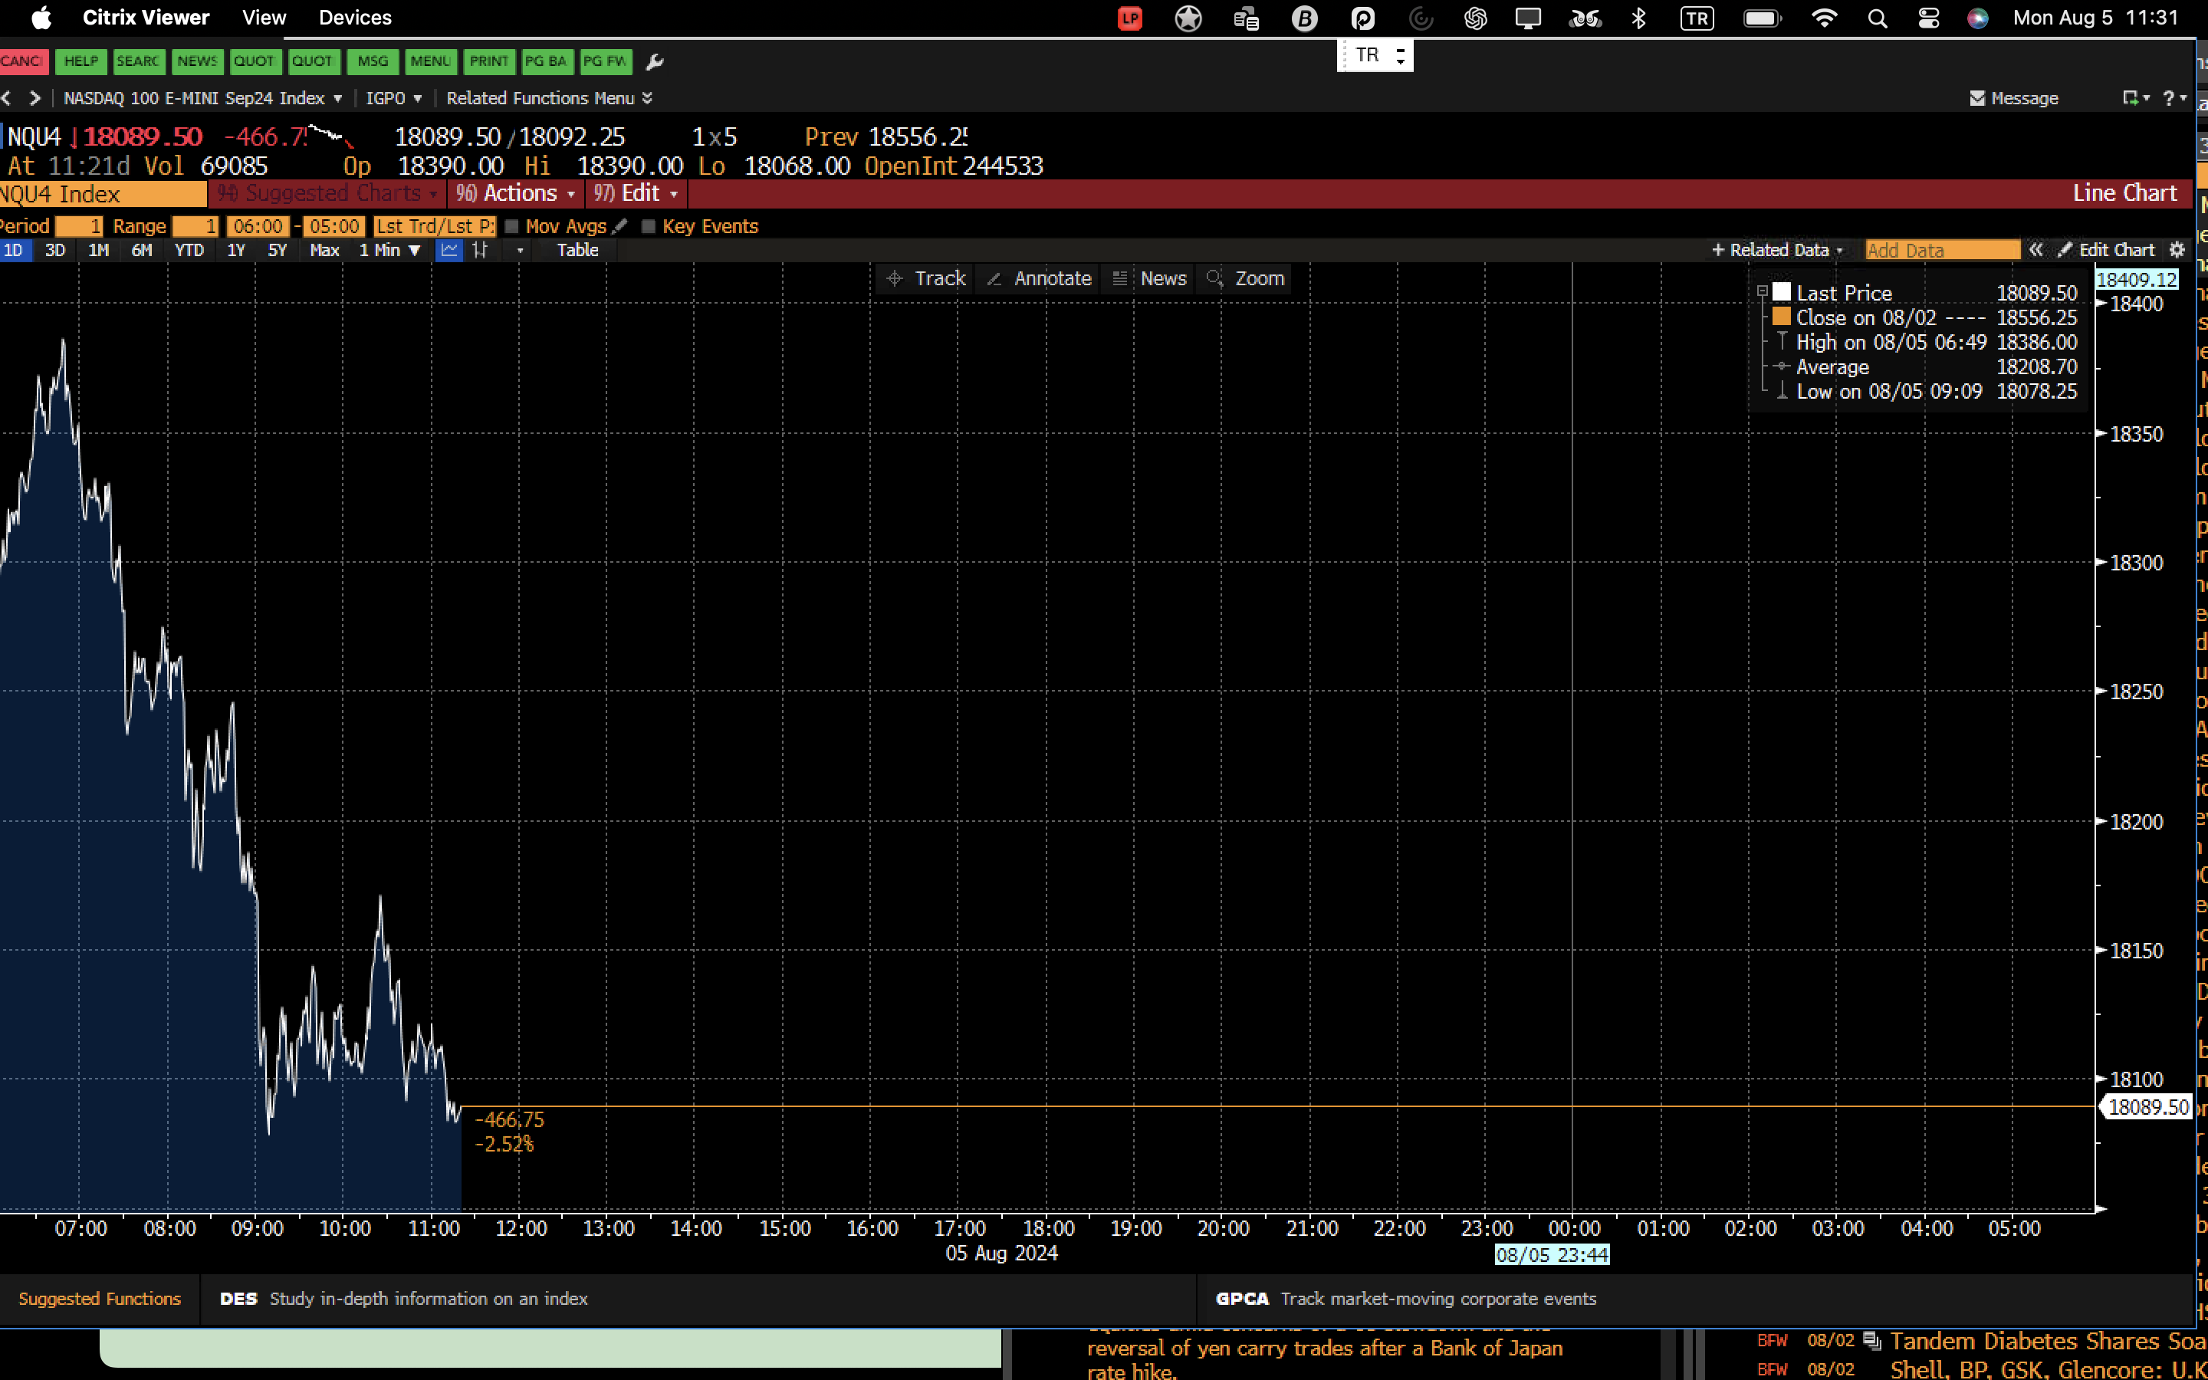Screen dimensions: 2208x1380
Task: Select the YTD time range
Action: pyautogui.click(x=189, y=250)
